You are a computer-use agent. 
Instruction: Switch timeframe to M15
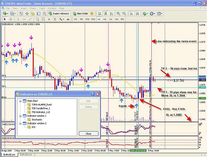pyautogui.click(x=87, y=19)
